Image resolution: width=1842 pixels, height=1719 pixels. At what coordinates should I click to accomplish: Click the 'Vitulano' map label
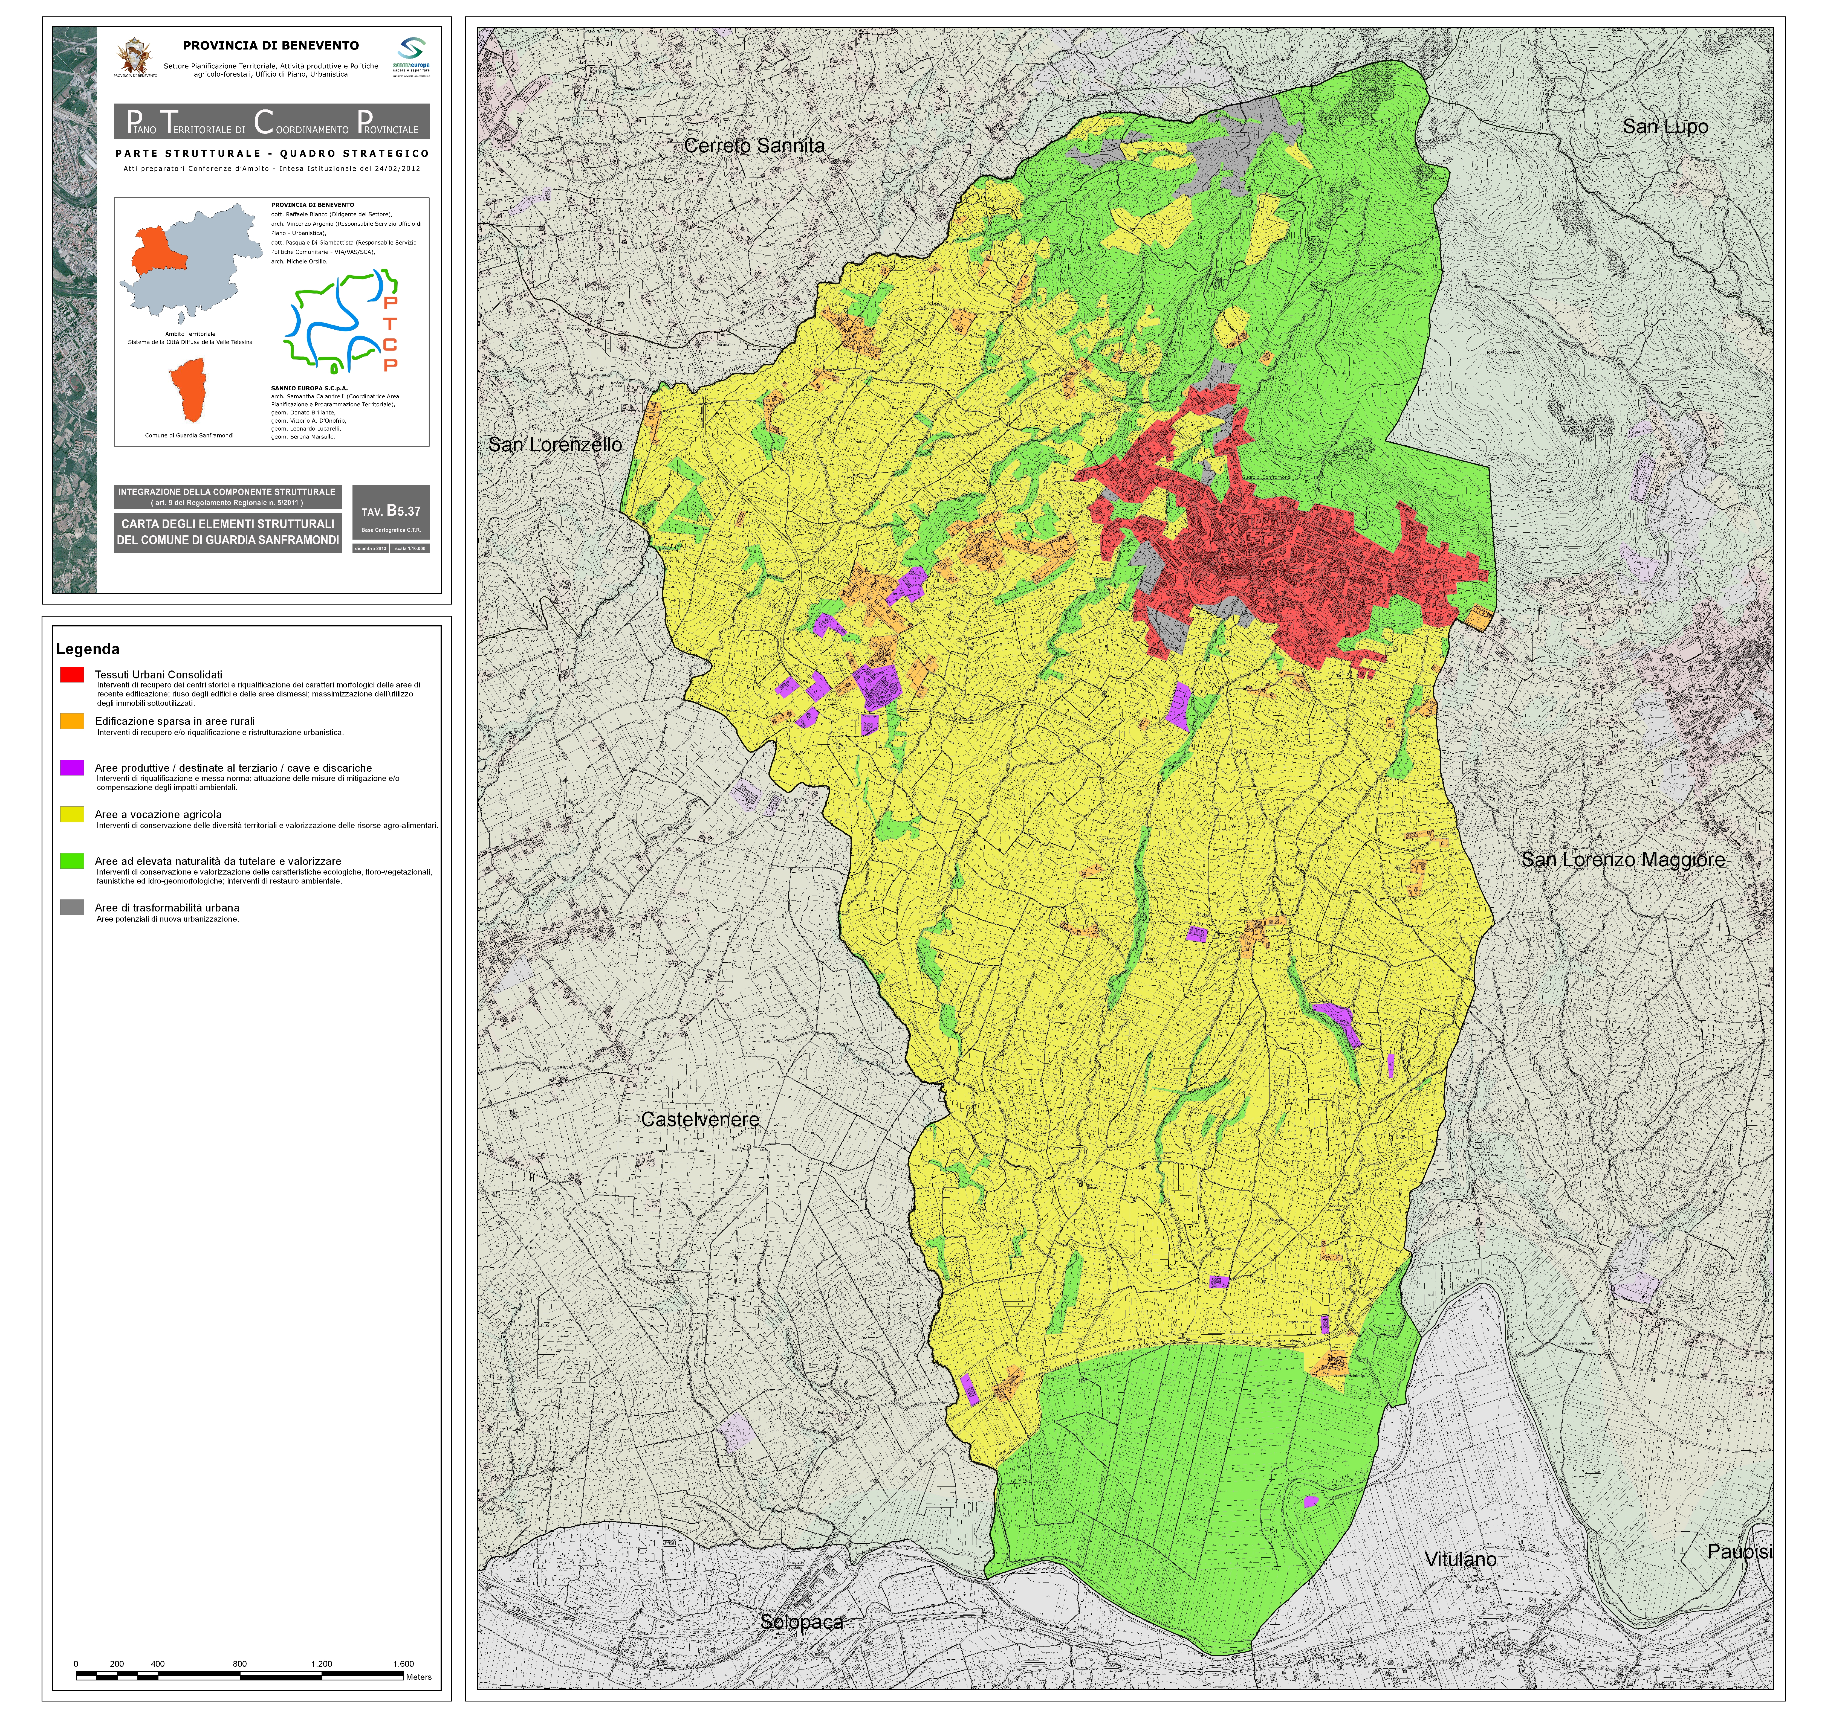[1460, 1560]
